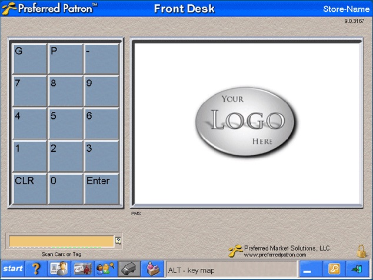Open the front desk clerk icon
The width and height of the screenshot is (373, 280).
pyautogui.click(x=152, y=269)
